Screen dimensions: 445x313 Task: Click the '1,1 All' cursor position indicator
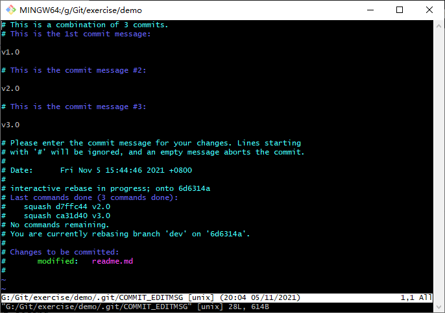tap(416, 297)
